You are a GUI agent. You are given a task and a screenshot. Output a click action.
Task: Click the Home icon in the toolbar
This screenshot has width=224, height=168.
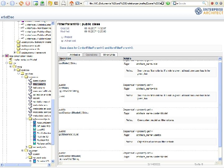[x=72, y=3]
